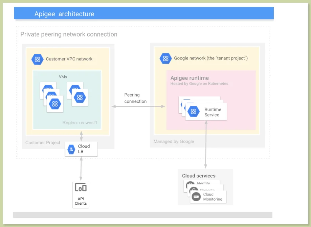Viewport: 311px width, 227px height.
Task: Click the Google network tenant project icon
Action: pos(165,58)
